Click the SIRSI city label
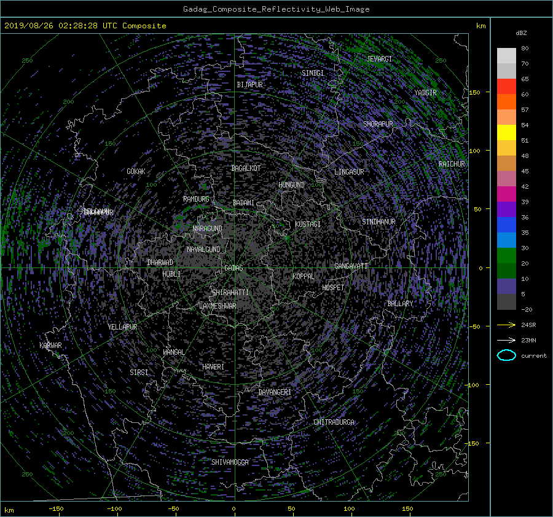The width and height of the screenshot is (553, 517). coord(139,373)
